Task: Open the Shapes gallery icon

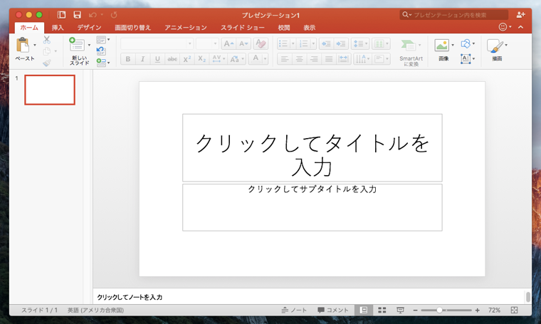Action: tap(466, 43)
